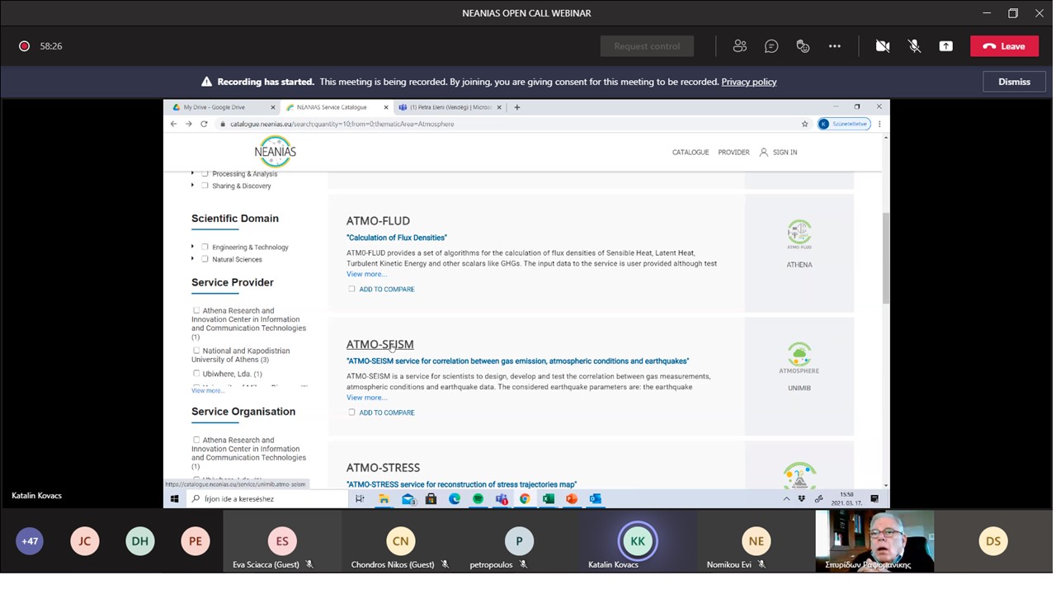This screenshot has width=1056, height=594.
Task: Open the ATMO-FLUD service title
Action: tap(378, 221)
